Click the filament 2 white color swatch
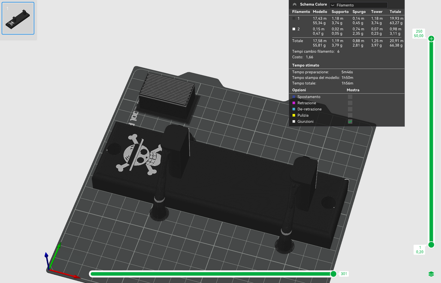 pos(294,29)
